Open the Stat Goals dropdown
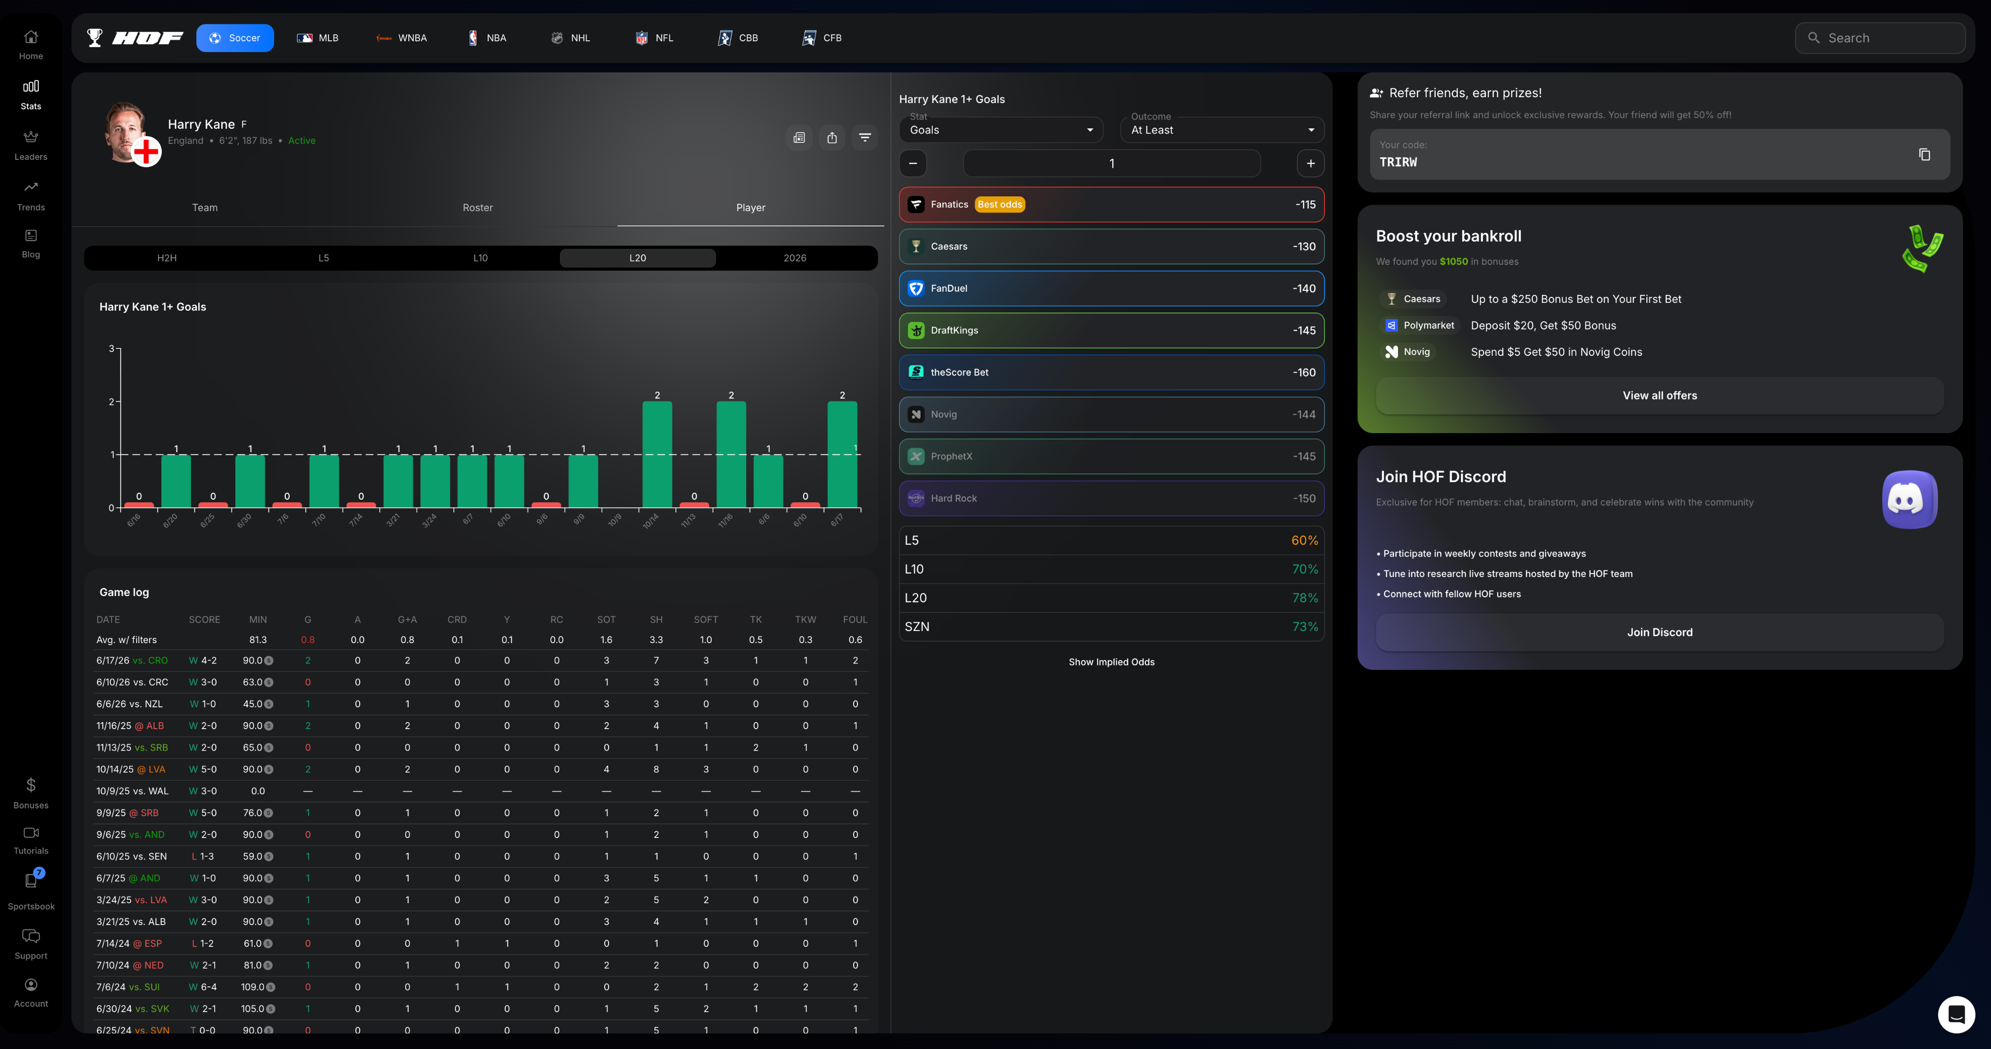Image resolution: width=1991 pixels, height=1049 pixels. 1001,130
